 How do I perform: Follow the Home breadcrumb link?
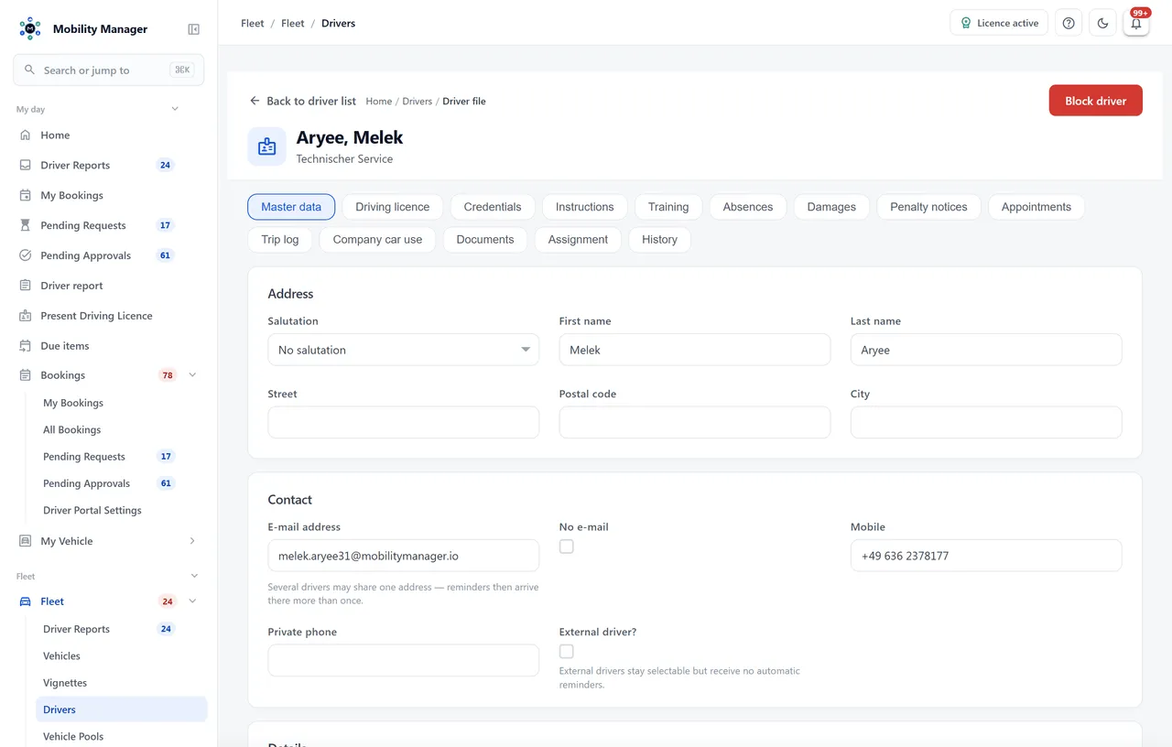click(x=379, y=102)
